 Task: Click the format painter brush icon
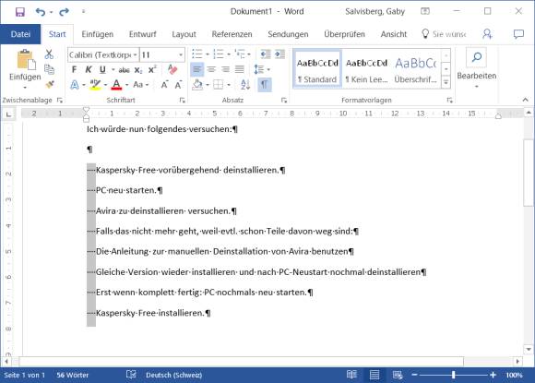click(x=50, y=84)
